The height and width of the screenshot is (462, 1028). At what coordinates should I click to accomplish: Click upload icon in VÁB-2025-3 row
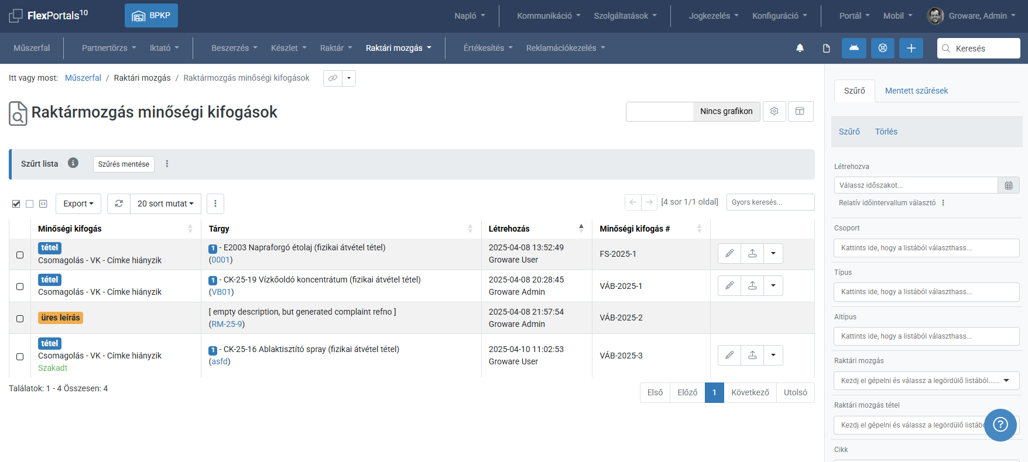pyautogui.click(x=752, y=355)
